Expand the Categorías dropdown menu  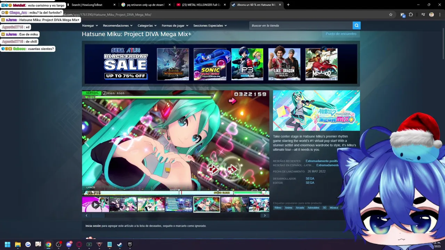pos(147,26)
